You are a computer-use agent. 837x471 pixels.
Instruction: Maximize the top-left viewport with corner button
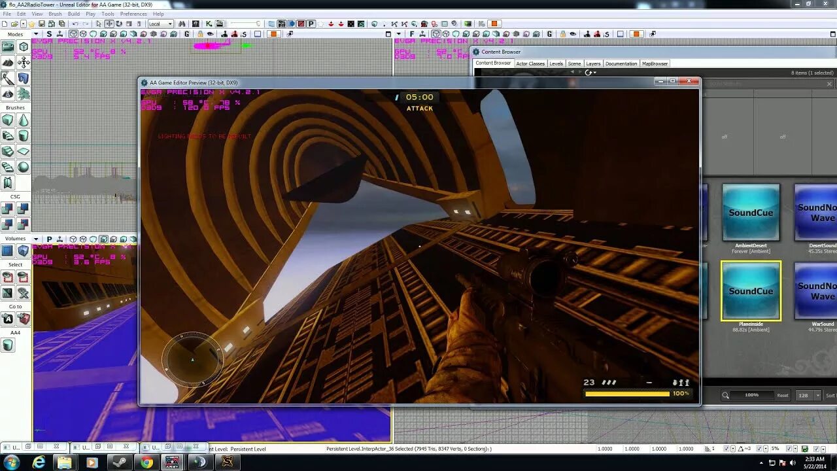pos(388,34)
